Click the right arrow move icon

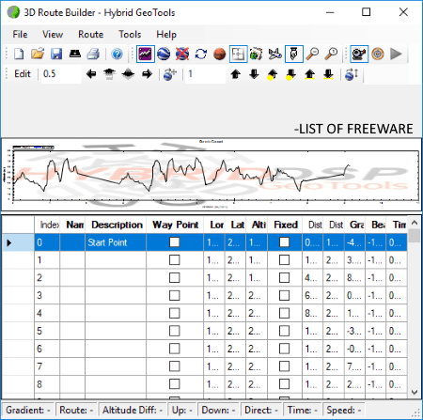[147, 74]
